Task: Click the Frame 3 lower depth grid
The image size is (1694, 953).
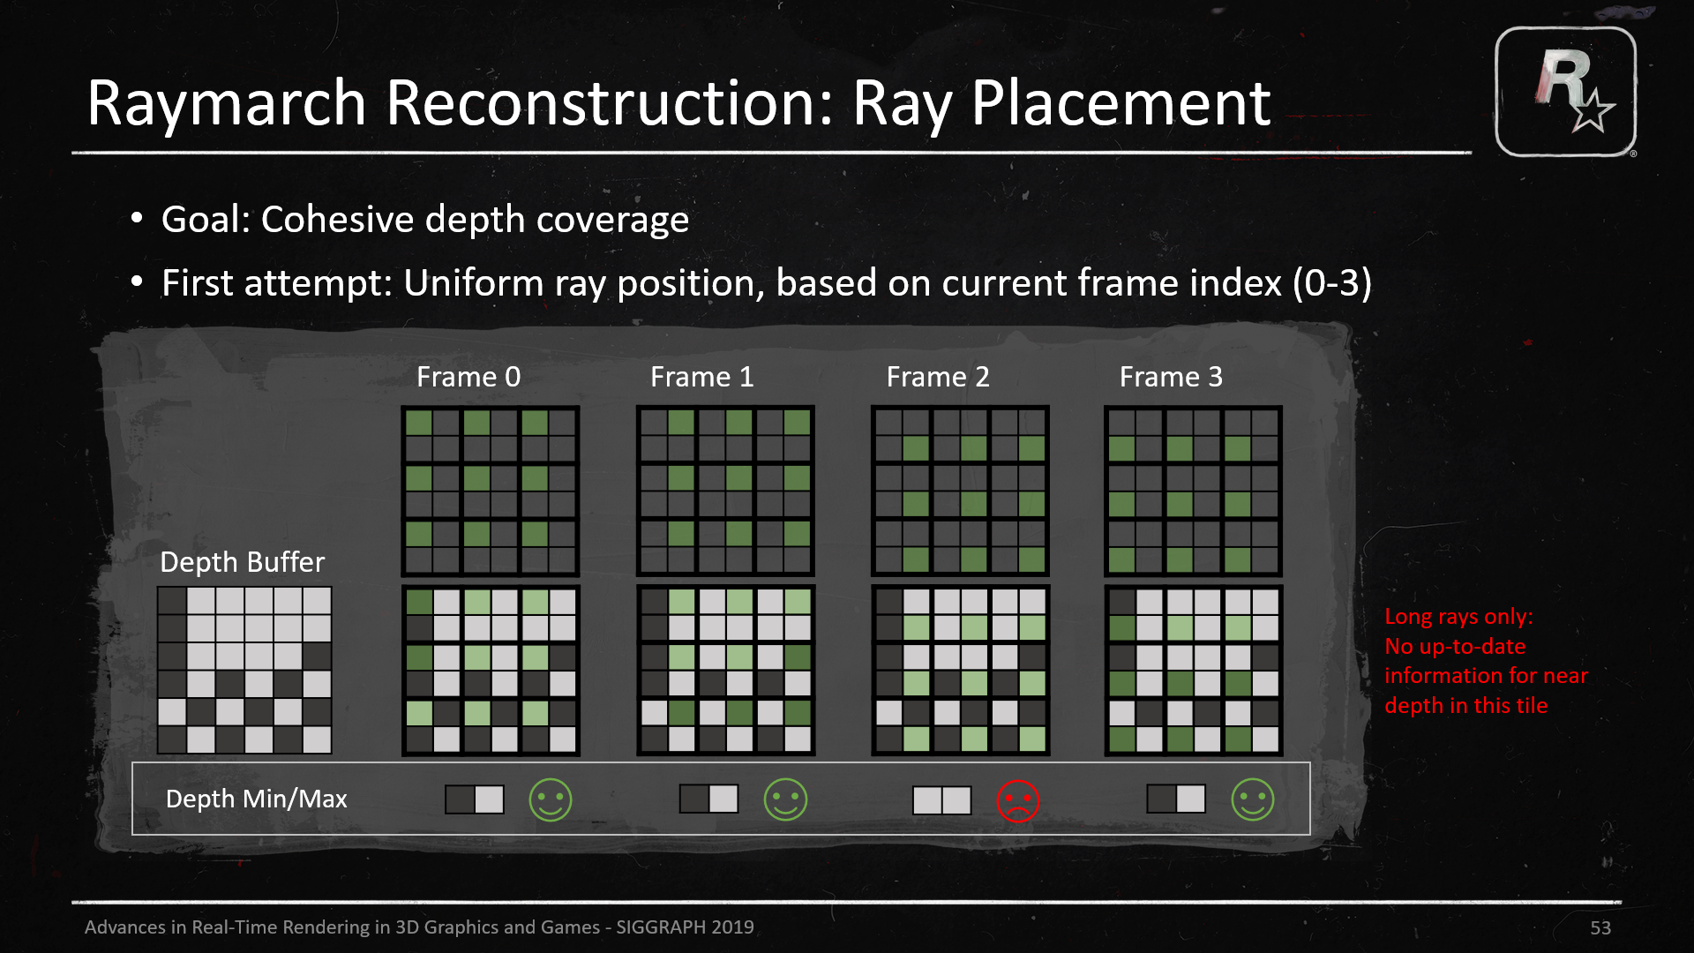Action: [x=1193, y=671]
